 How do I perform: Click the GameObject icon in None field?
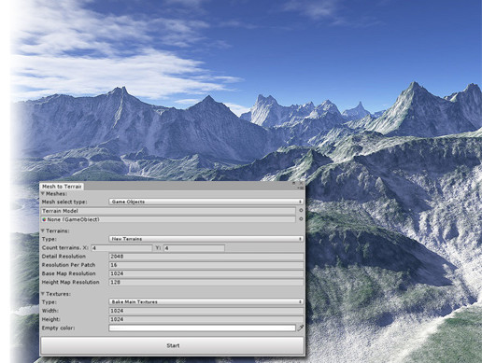[44, 219]
